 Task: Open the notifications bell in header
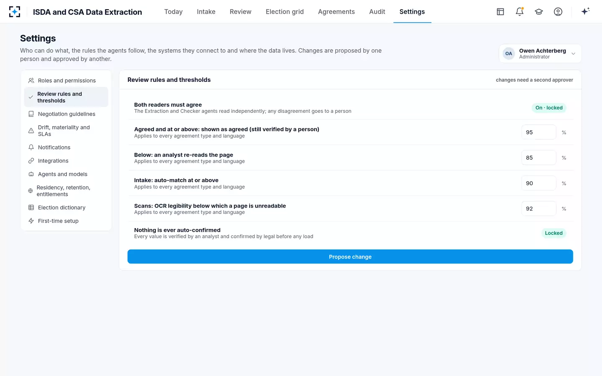[520, 12]
